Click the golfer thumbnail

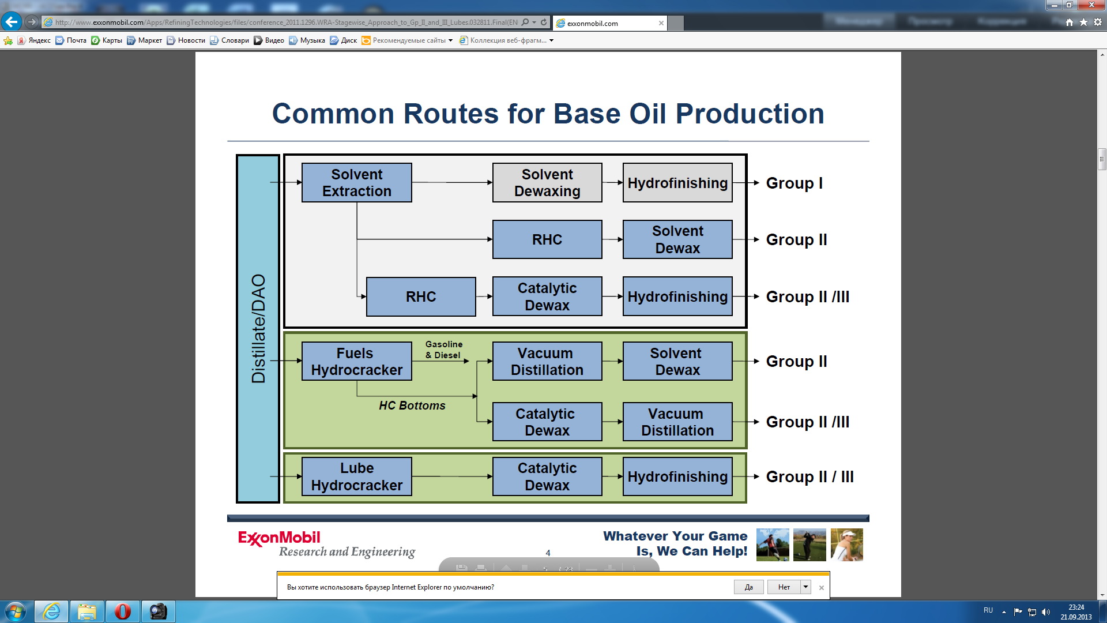tap(809, 545)
